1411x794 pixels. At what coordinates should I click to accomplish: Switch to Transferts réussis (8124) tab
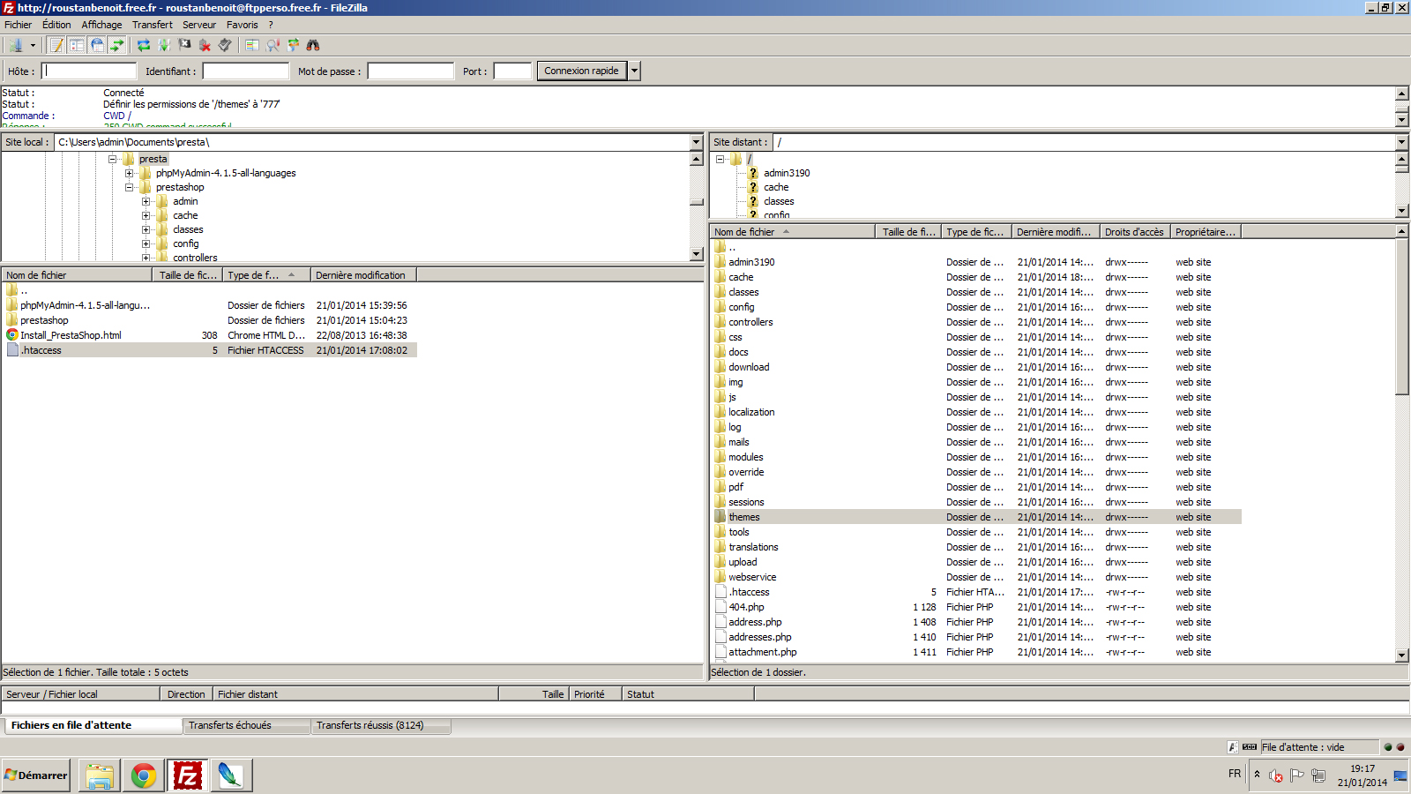382,725
